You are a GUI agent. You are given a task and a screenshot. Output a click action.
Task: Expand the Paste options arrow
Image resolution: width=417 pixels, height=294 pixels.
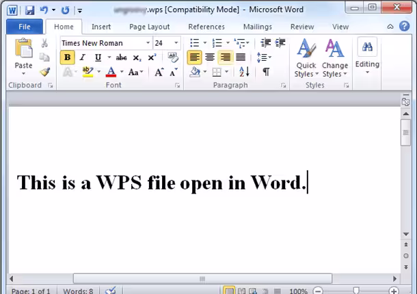(x=24, y=73)
